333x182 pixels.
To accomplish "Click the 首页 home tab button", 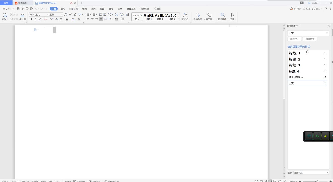I will 6,3.
